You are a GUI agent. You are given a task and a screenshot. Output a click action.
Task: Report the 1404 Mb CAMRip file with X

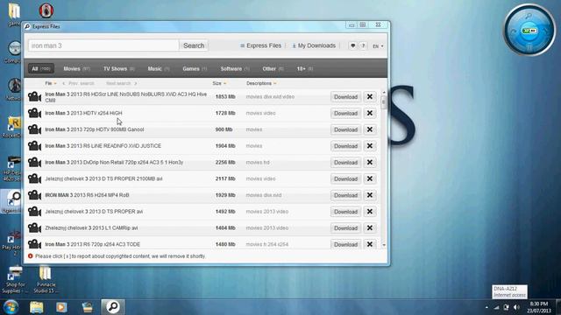point(370,228)
